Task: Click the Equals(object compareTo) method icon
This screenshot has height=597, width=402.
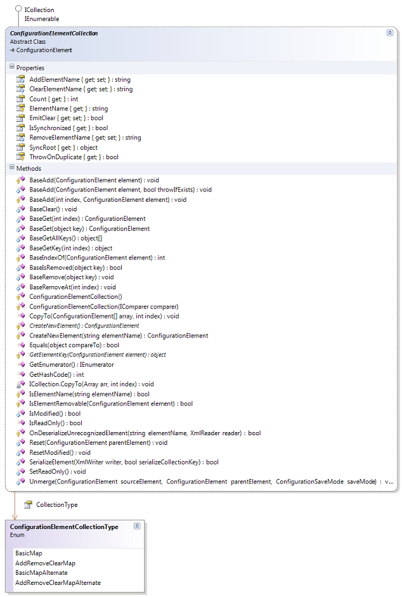Action: pos(20,344)
